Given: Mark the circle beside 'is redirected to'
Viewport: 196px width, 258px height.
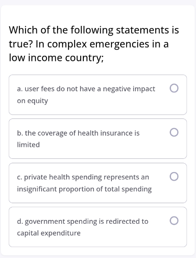Looking at the screenshot, I should point(174,221).
